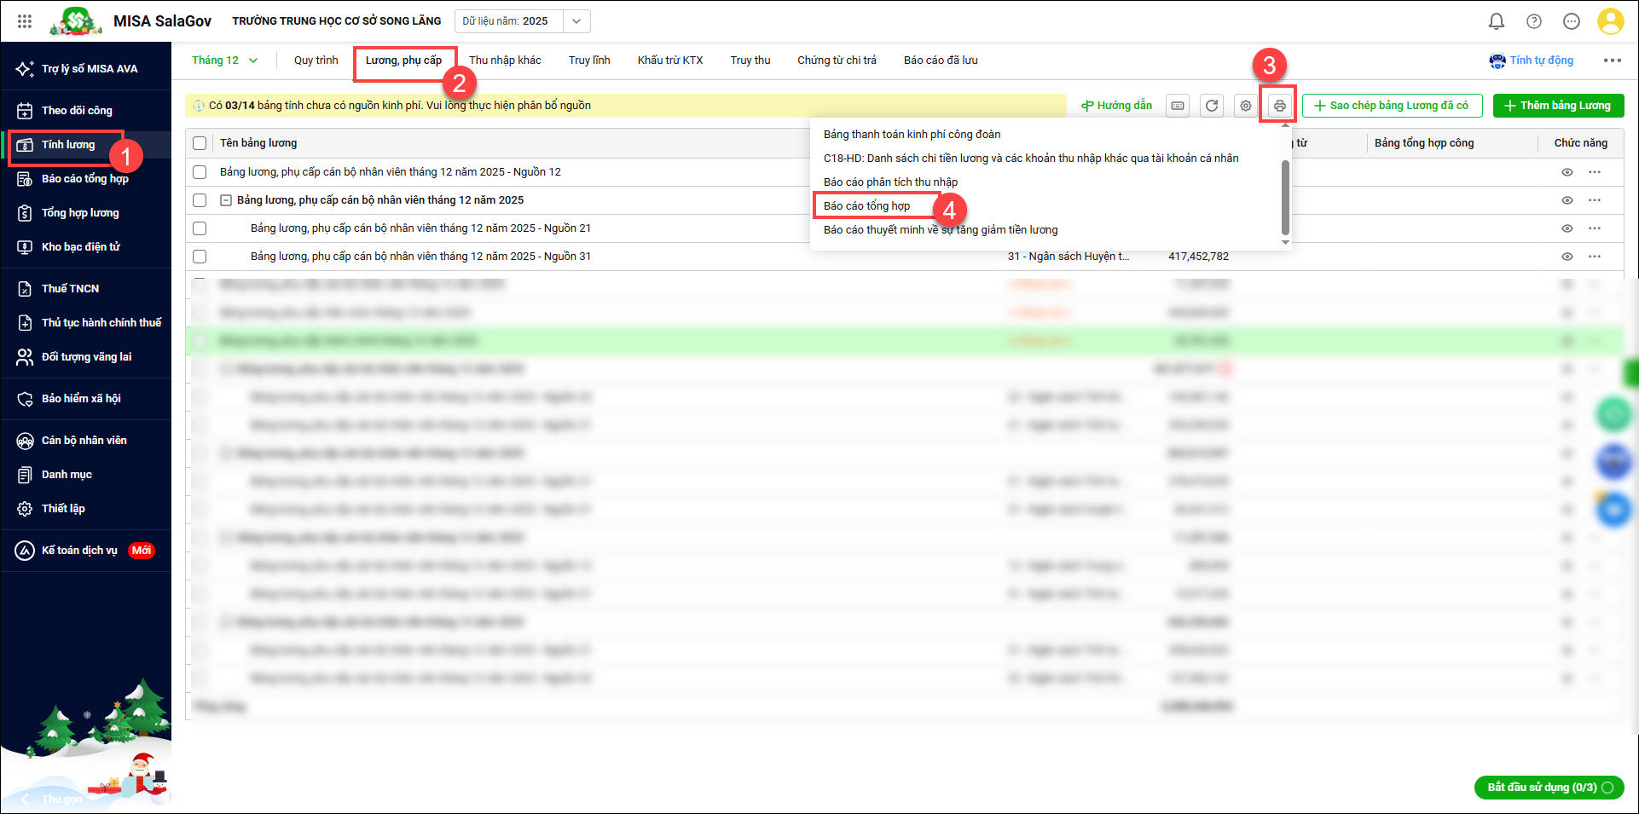
Task: Select Báo cáo tổng hợp from print menu
Action: (866, 206)
